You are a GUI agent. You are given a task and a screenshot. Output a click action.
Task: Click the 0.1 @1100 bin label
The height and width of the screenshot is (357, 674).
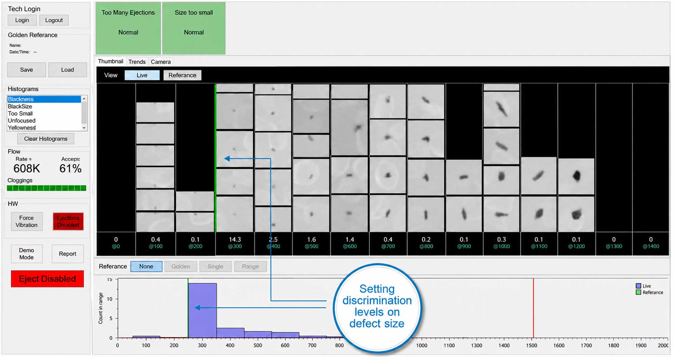pyautogui.click(x=539, y=243)
